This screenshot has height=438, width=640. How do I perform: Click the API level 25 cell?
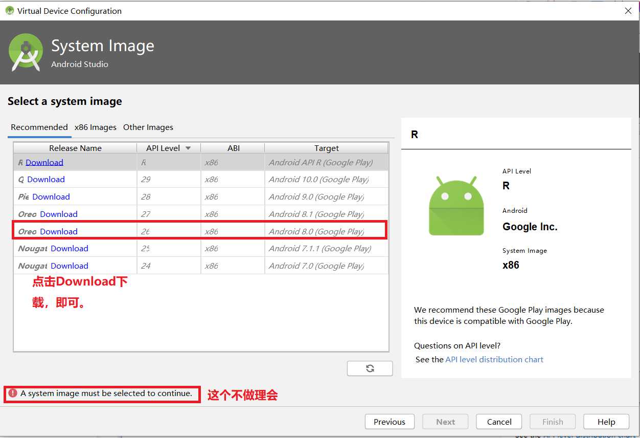coord(169,248)
